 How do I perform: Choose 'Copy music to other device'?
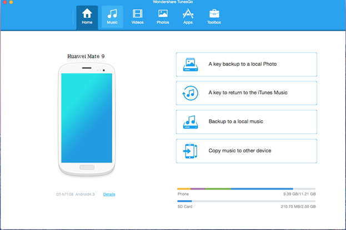click(x=240, y=151)
